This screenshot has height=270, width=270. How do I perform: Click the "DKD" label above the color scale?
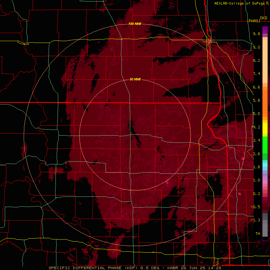[x=264, y=18]
